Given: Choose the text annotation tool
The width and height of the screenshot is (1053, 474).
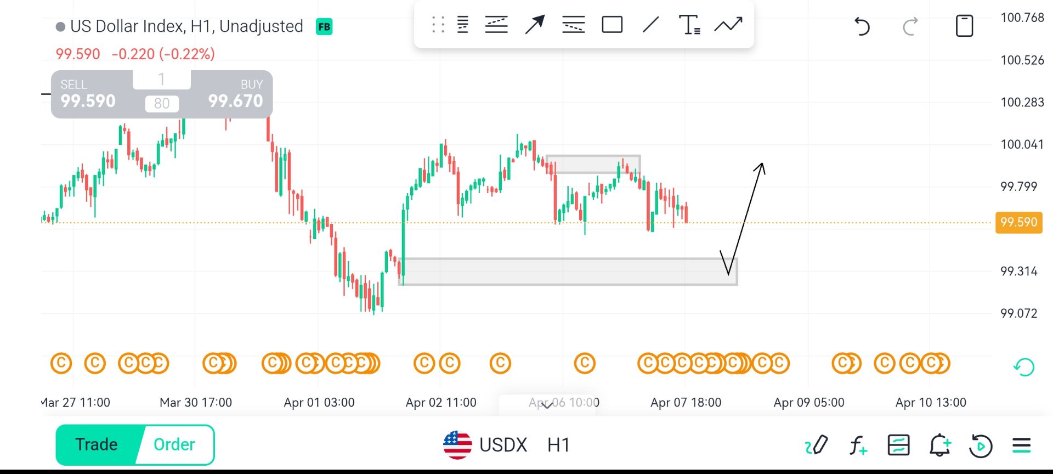Looking at the screenshot, I should coord(689,25).
